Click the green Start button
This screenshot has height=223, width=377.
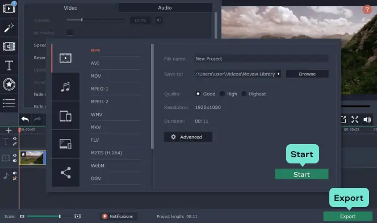301,174
